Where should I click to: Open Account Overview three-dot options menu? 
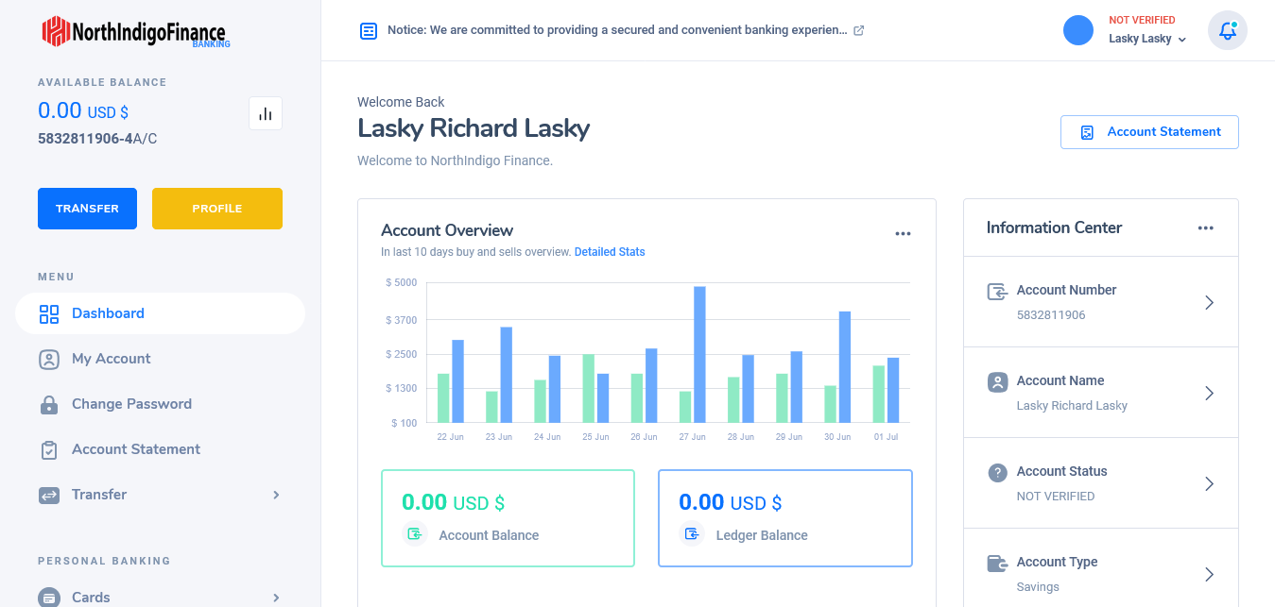tap(903, 233)
